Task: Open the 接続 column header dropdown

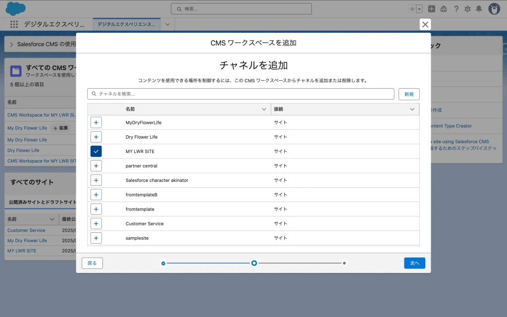Action: pos(412,109)
